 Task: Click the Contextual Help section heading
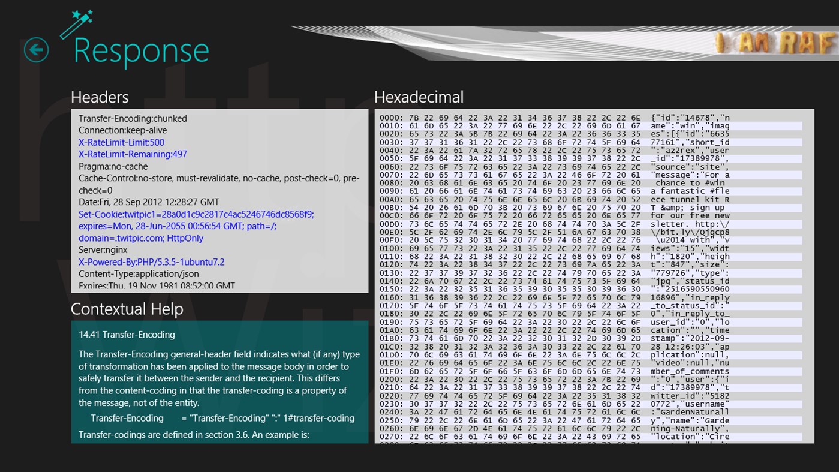127,309
